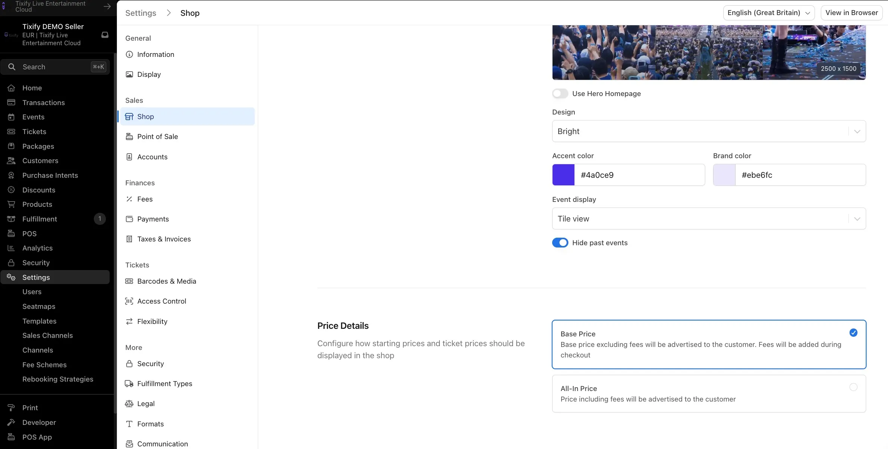Click the Point of Sale register icon
888x449 pixels.
click(x=129, y=136)
